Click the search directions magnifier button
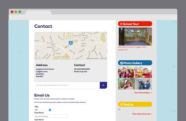Image resolution: width=186 pixels, height=121 pixels. click(103, 85)
